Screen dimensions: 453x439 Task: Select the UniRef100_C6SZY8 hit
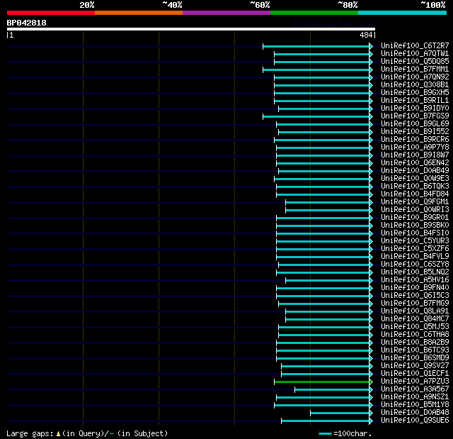click(415, 265)
